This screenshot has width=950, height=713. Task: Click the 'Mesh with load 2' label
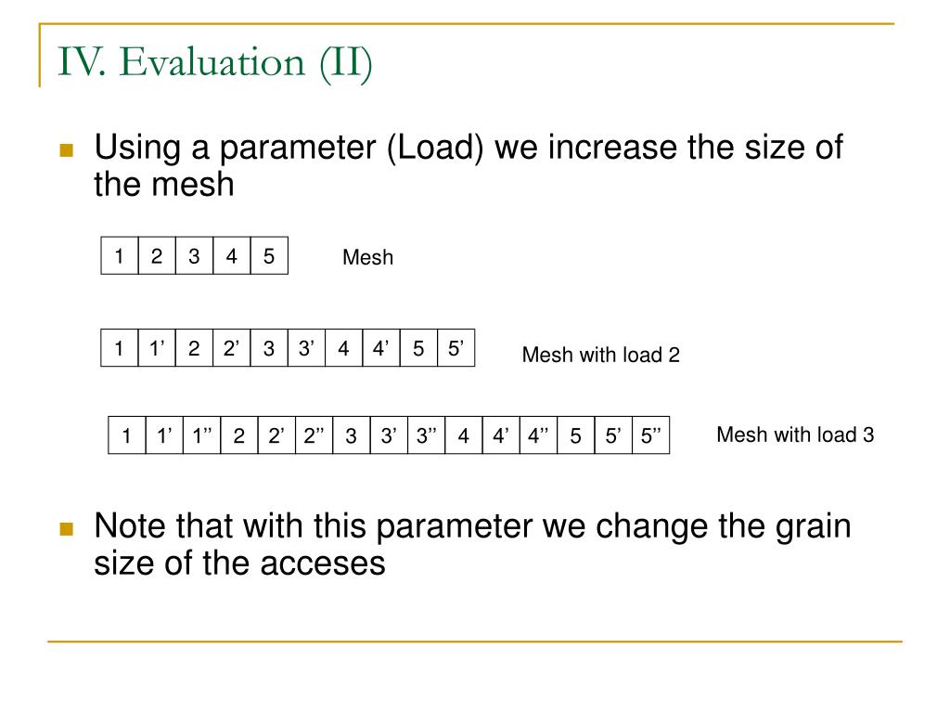point(601,355)
